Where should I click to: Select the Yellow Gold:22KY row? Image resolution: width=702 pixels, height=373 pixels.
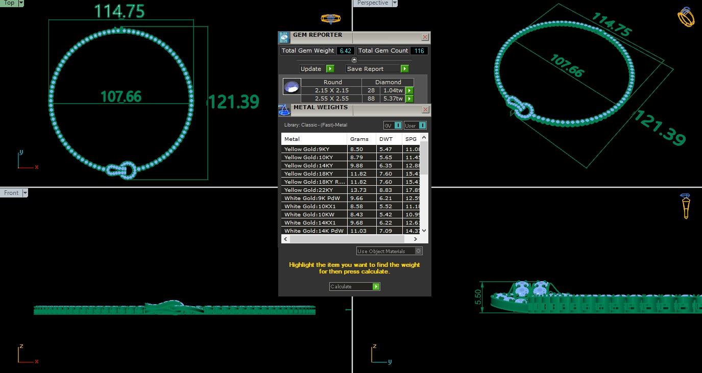(x=351, y=190)
